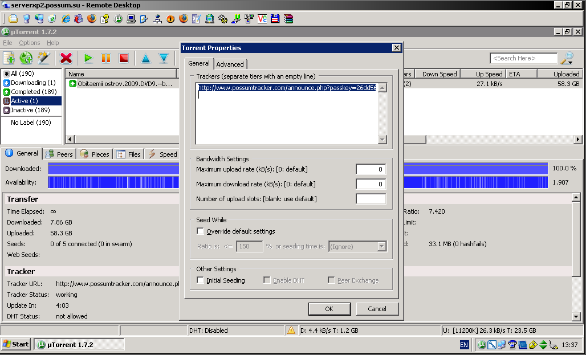Select the All (190) category
This screenshot has width=586, height=355.
[32, 74]
